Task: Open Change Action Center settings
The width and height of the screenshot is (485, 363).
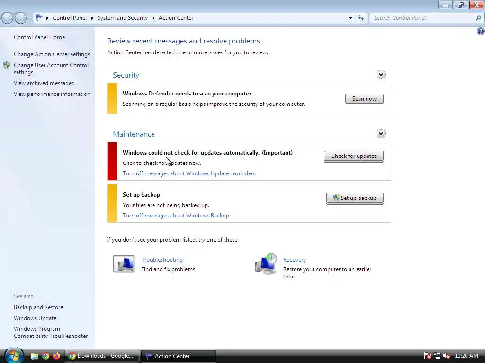Action: [x=52, y=54]
